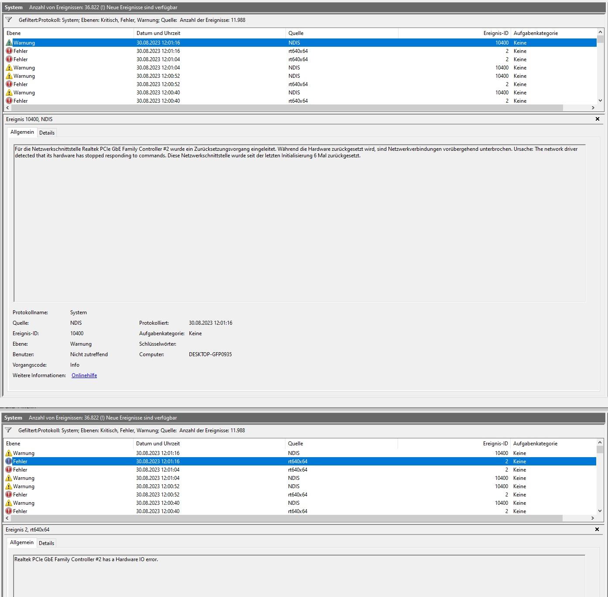Sort by Ebene column in lower list
The height and width of the screenshot is (597, 608).
(69, 444)
